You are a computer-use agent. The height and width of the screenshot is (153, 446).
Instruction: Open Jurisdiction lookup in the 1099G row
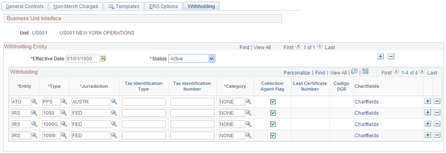point(114,124)
